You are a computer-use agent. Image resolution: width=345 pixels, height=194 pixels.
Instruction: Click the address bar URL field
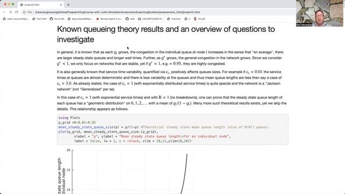pyautogui.click(x=118, y=12)
